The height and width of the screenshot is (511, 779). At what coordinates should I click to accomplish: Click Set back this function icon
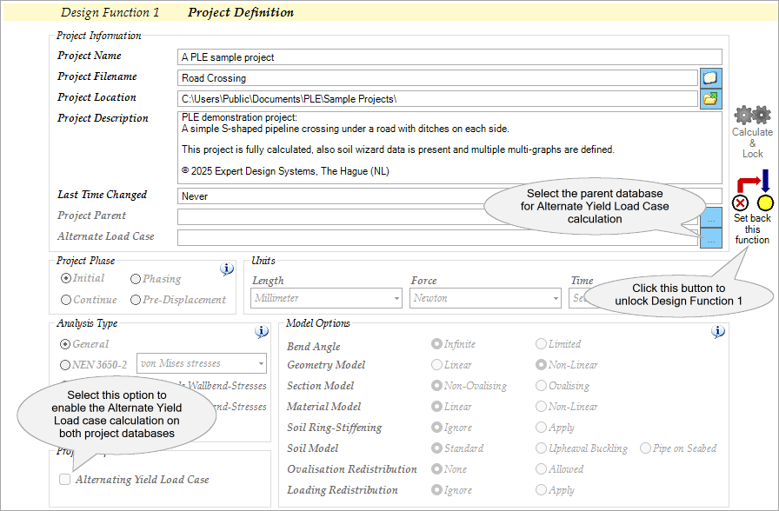point(751,193)
